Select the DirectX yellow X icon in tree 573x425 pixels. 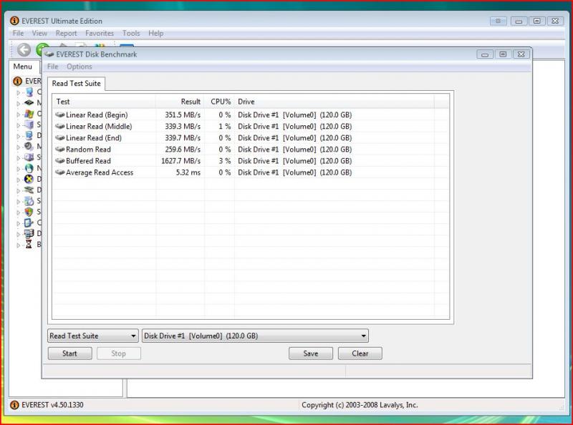pos(29,179)
